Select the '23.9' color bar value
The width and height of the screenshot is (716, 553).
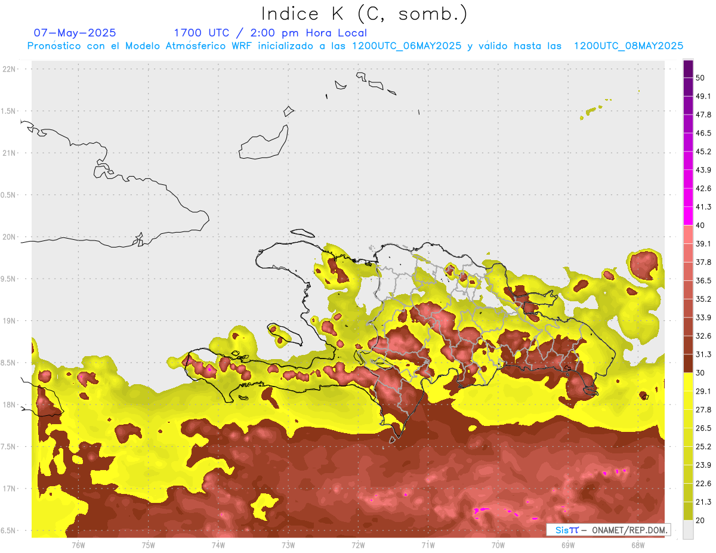(x=703, y=465)
